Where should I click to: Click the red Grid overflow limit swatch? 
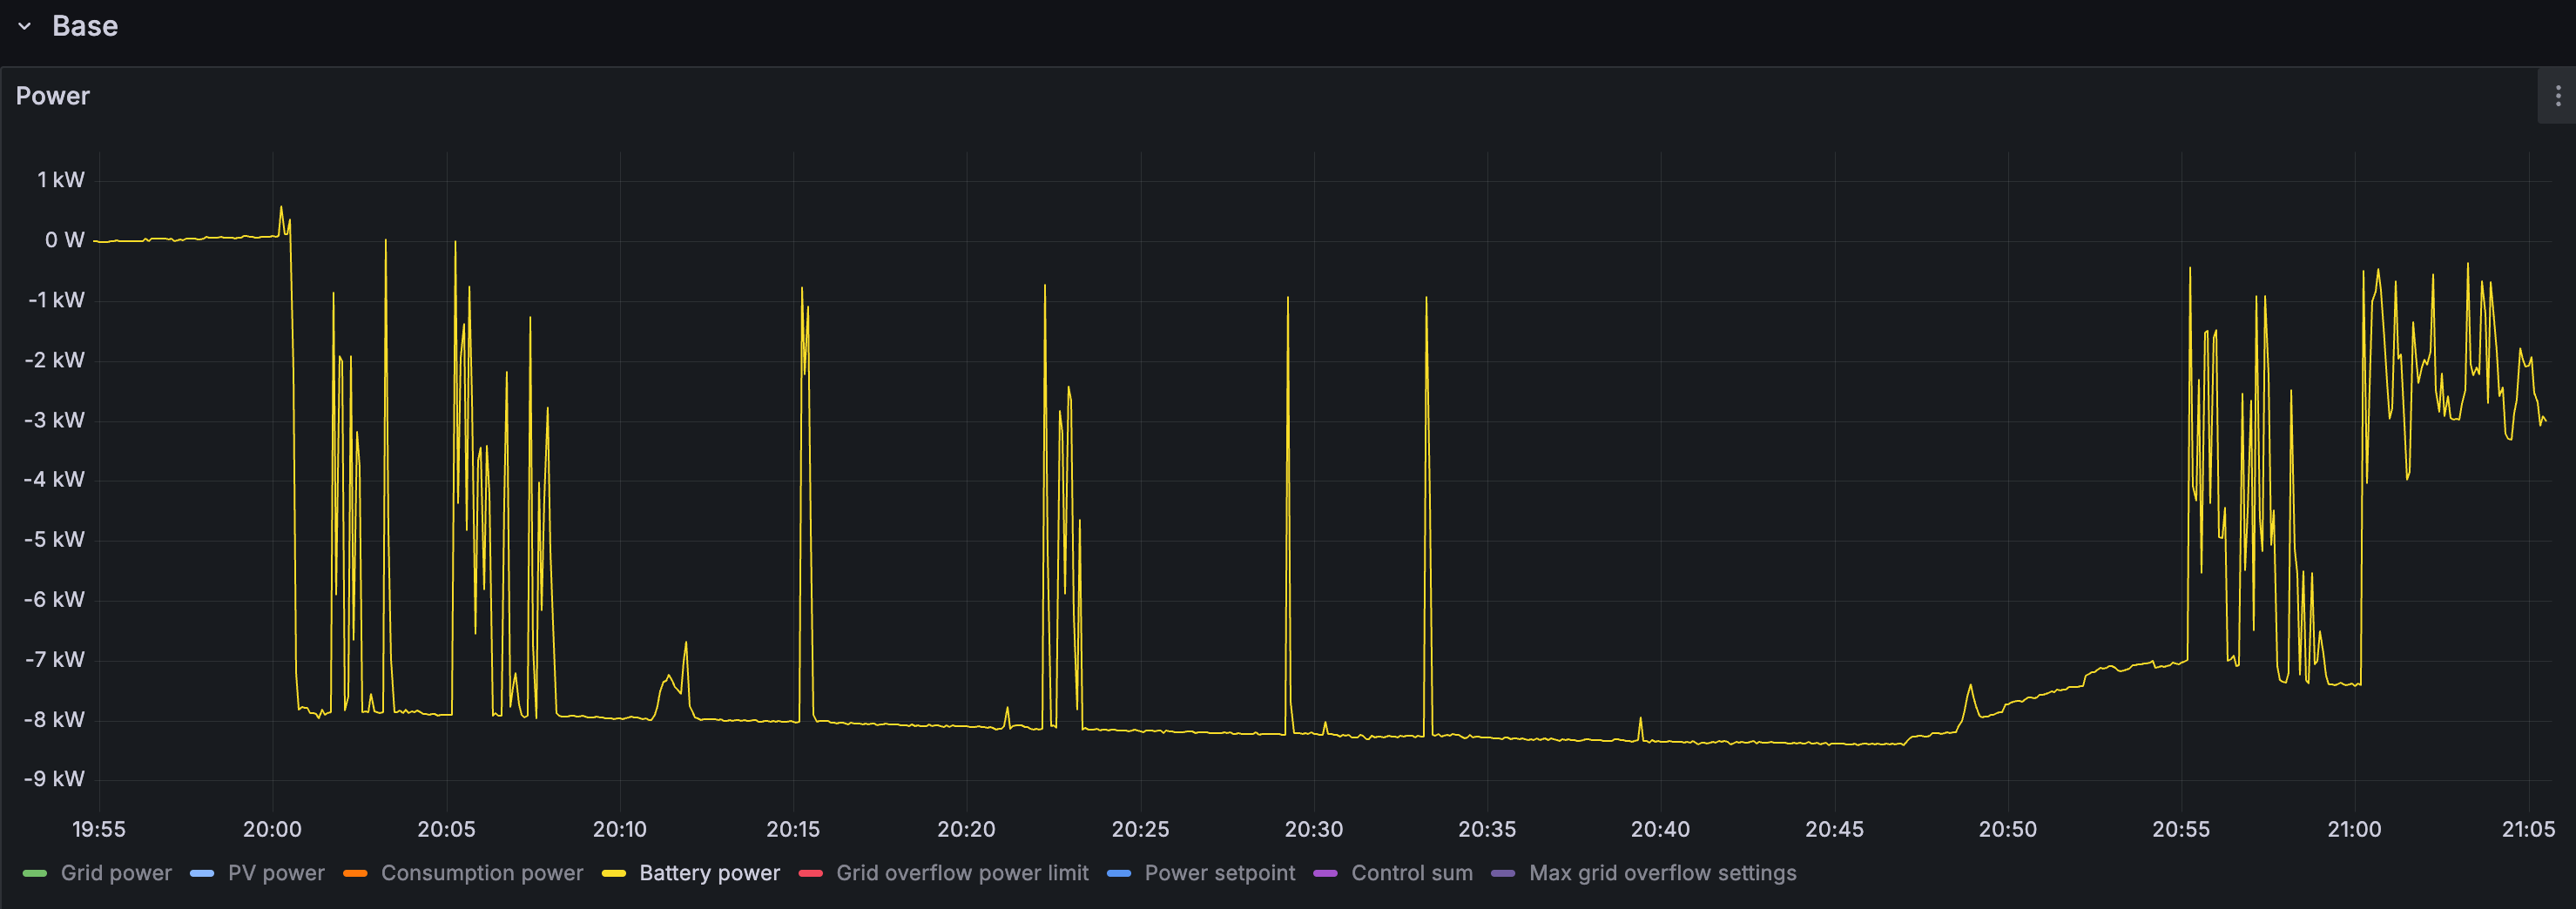click(x=810, y=874)
